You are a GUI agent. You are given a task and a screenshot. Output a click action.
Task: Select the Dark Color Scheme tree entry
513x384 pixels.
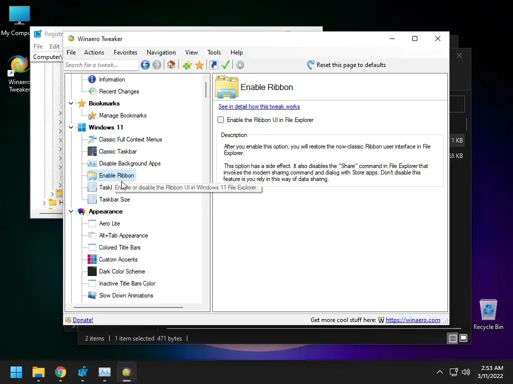point(122,271)
